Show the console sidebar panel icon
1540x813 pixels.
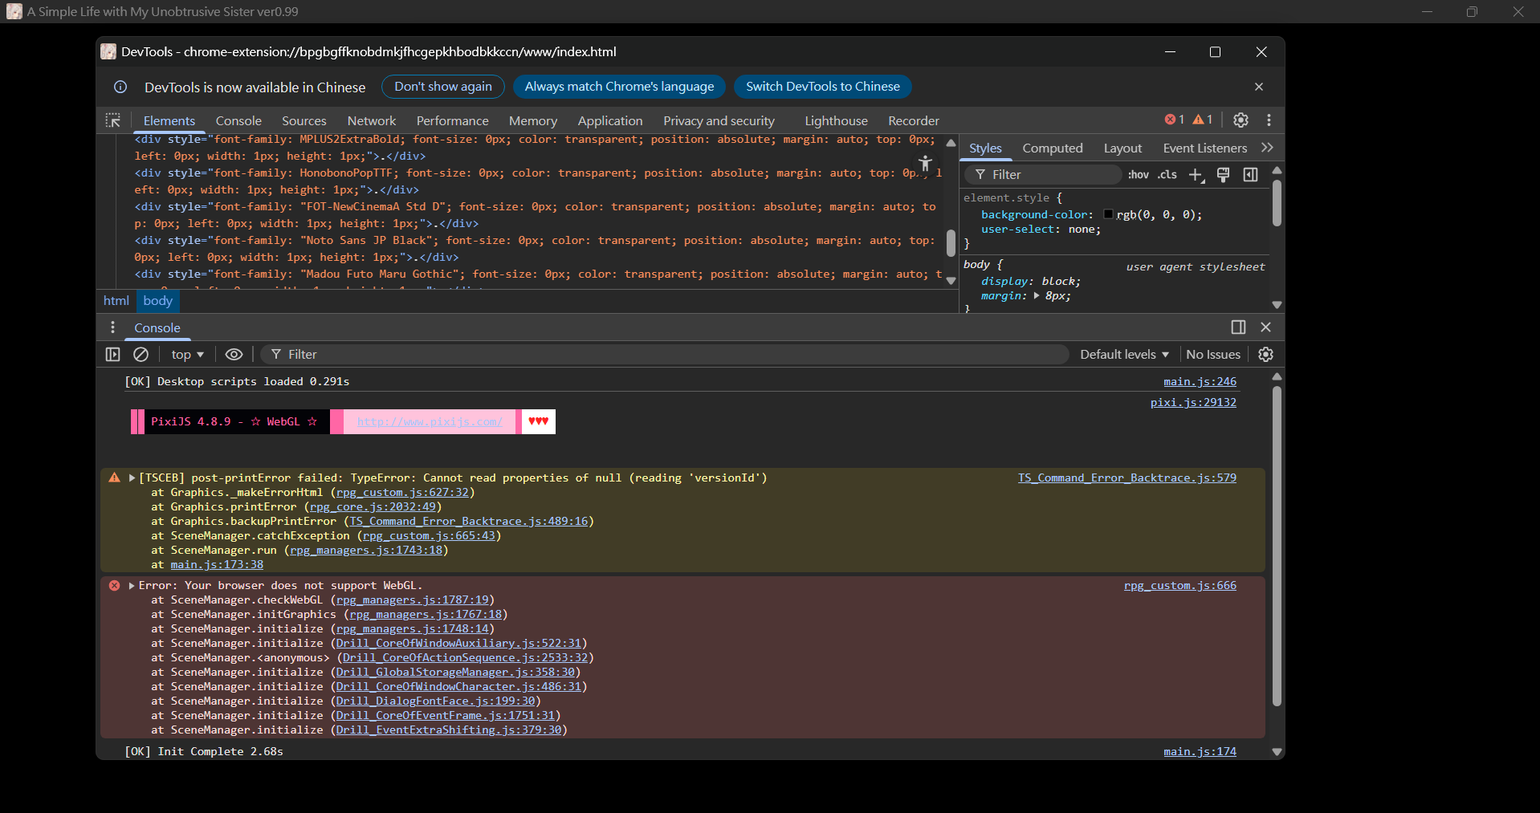(x=113, y=354)
